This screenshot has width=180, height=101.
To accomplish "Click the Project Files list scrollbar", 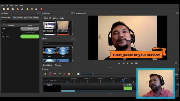I will (x=73, y=28).
